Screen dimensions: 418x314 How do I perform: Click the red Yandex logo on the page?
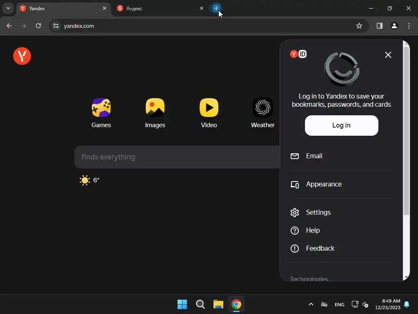(22, 56)
